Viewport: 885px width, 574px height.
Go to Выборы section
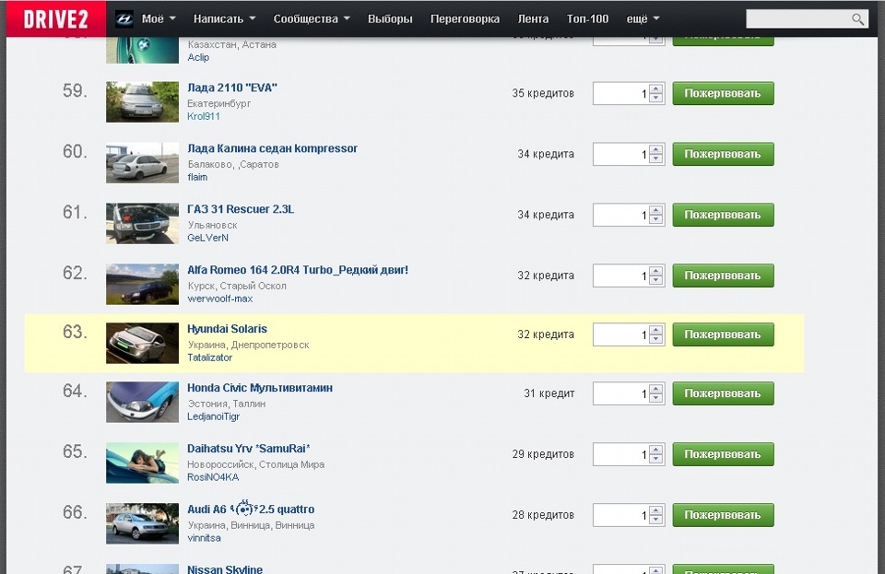pos(390,18)
